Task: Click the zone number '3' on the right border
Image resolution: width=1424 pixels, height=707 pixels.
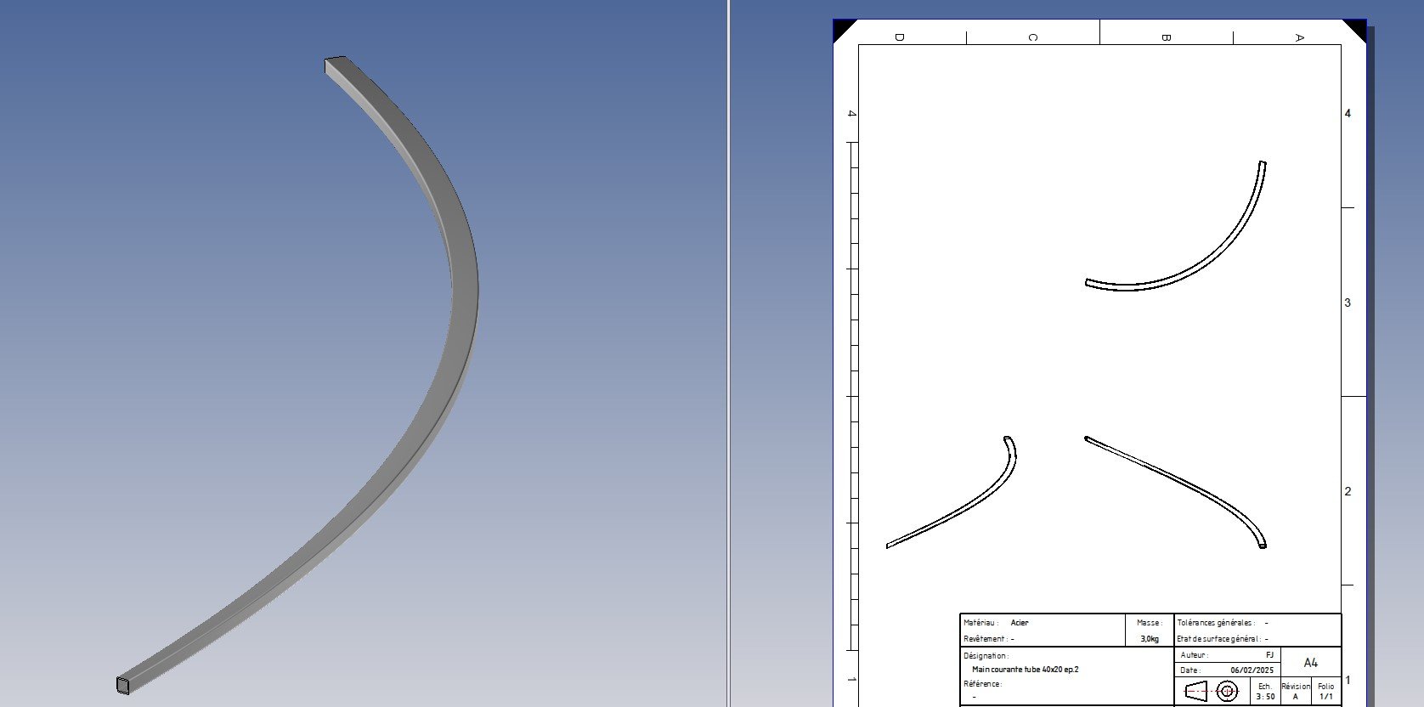Action: pyautogui.click(x=1348, y=303)
